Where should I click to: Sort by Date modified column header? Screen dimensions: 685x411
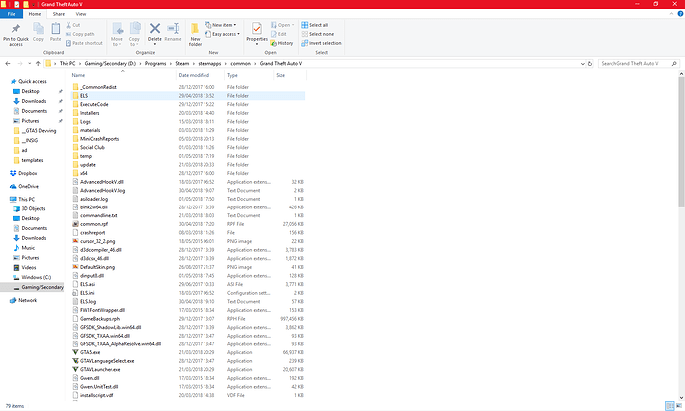point(193,75)
